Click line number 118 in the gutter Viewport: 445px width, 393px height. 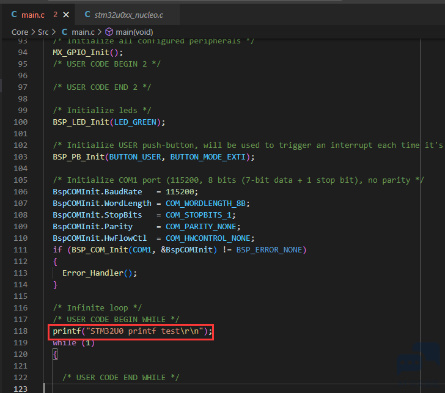(21, 331)
